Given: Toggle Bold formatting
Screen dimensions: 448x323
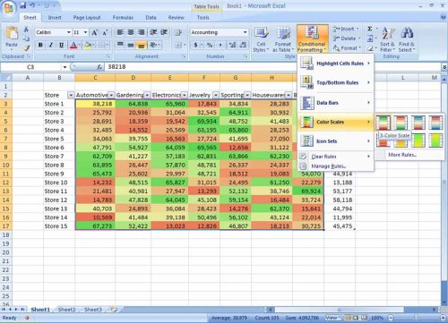Looking at the screenshot, I should 40,45.
